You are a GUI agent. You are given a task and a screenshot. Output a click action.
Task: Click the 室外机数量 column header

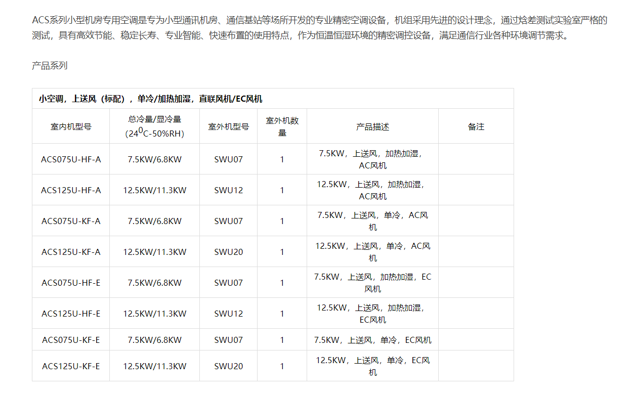click(282, 126)
